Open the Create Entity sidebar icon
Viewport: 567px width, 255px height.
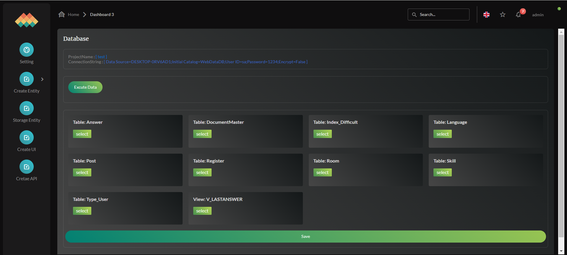coord(27,79)
